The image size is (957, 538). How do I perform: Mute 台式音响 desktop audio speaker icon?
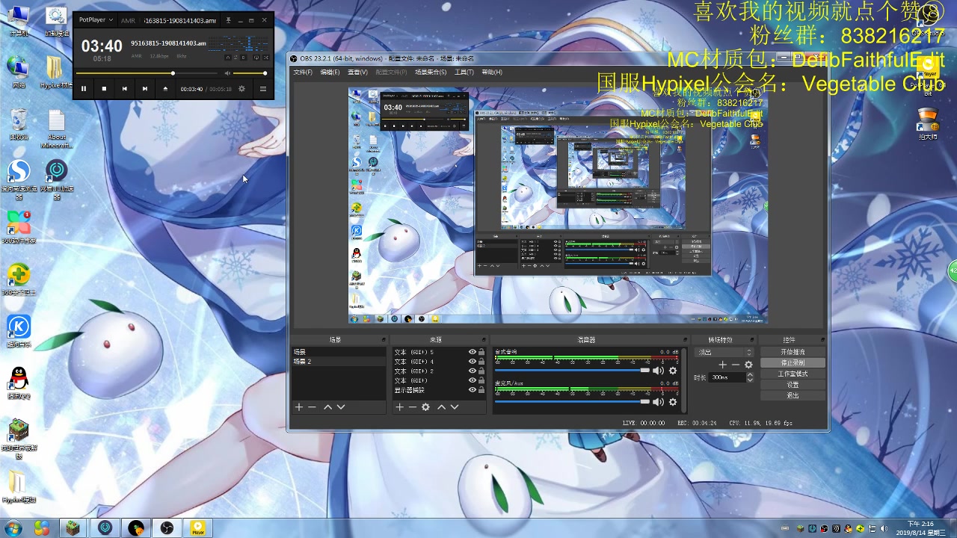point(658,371)
